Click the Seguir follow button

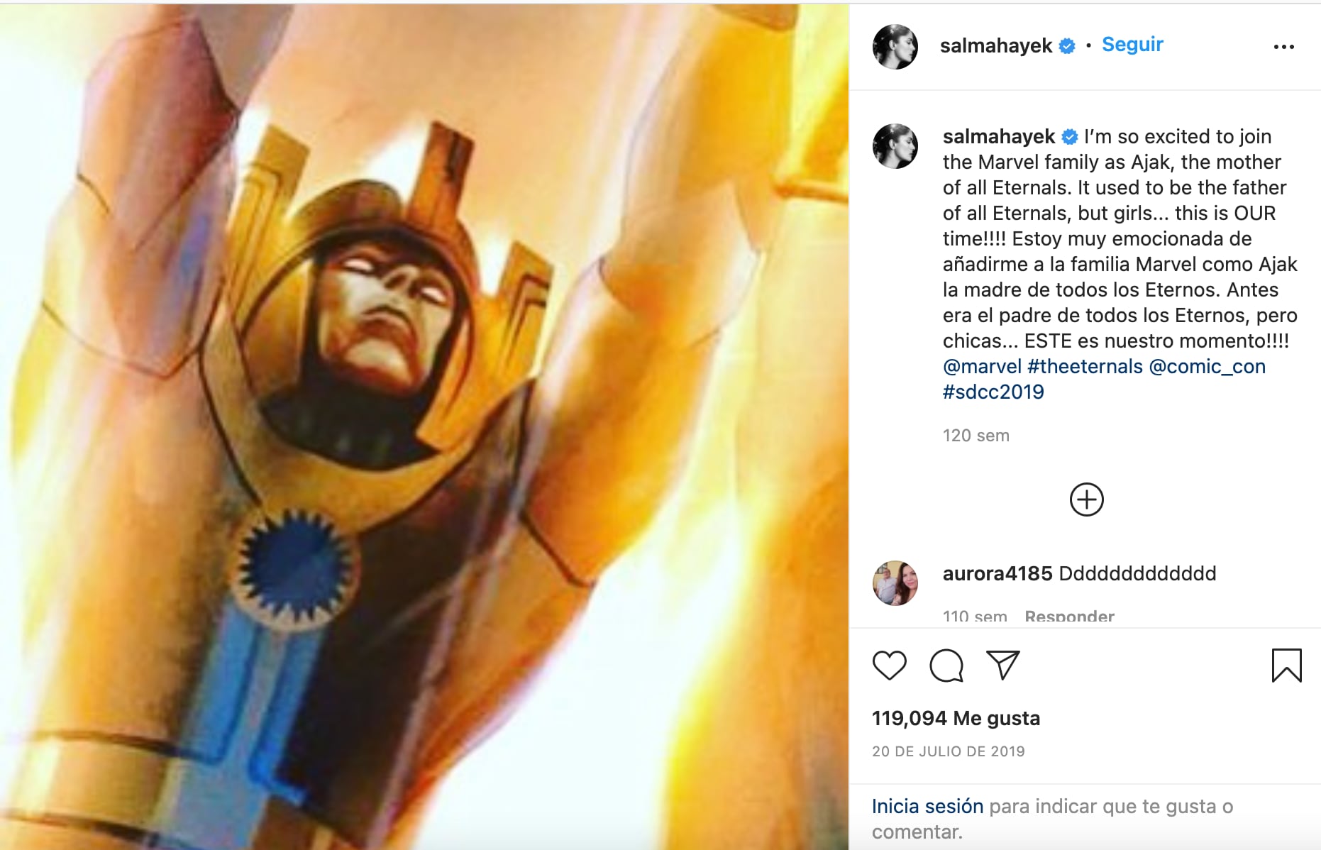[1132, 45]
